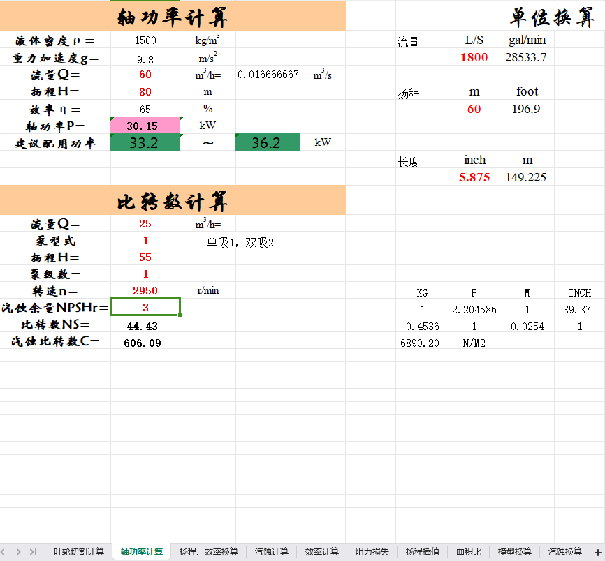Select the head meters value 60 in unit conversion
The height and width of the screenshot is (561, 605).
point(474,109)
